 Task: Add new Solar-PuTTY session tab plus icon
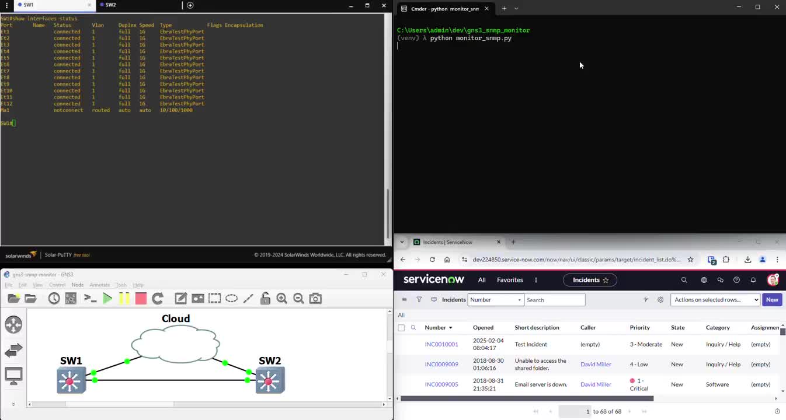click(190, 5)
